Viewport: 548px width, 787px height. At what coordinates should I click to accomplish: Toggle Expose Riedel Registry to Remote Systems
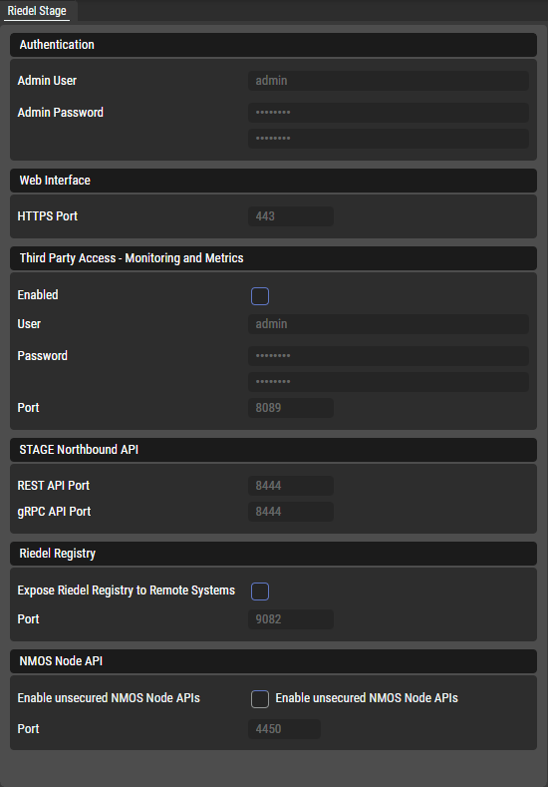click(260, 591)
